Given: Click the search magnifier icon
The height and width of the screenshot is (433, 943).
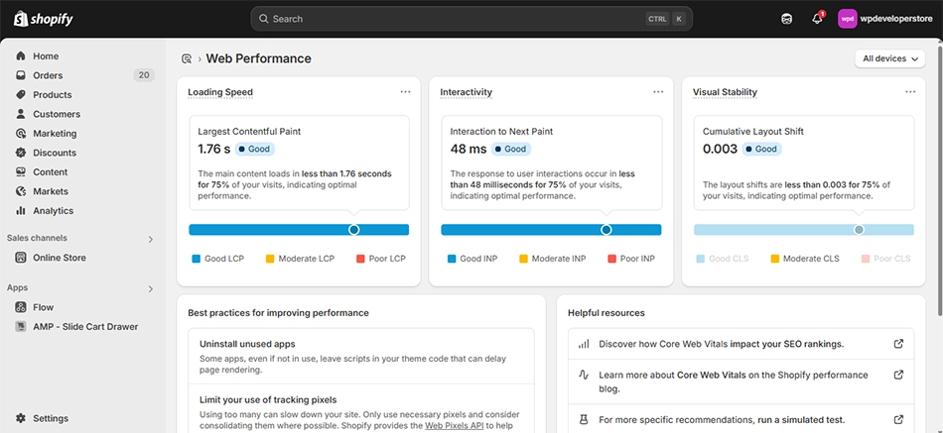Looking at the screenshot, I should [x=263, y=19].
